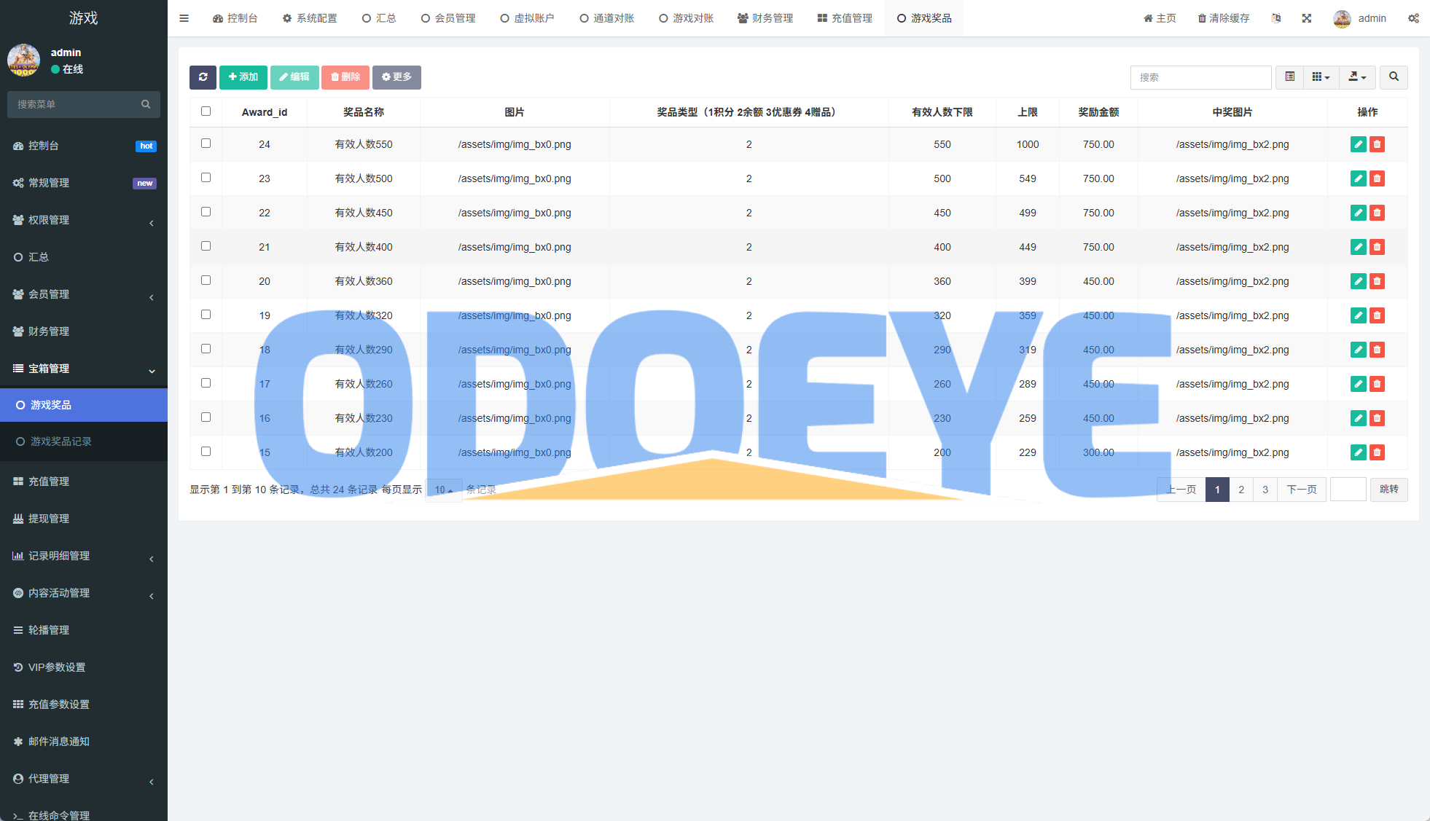Click the fullscreen expand icon
1430x821 pixels.
[x=1307, y=18]
